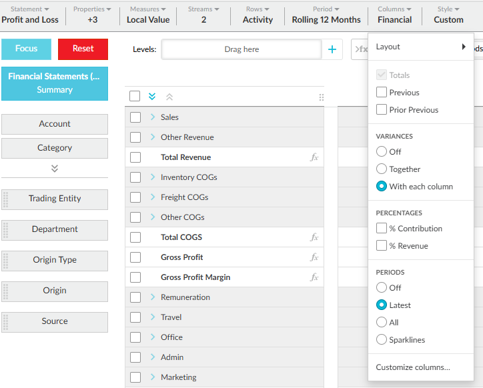Tick the % Contribution checkbox
Viewport: 483px width, 388px height.
(382, 229)
